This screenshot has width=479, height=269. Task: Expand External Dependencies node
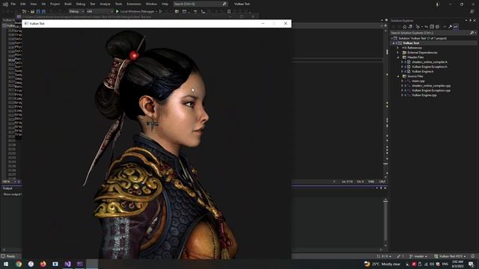[x=397, y=52]
